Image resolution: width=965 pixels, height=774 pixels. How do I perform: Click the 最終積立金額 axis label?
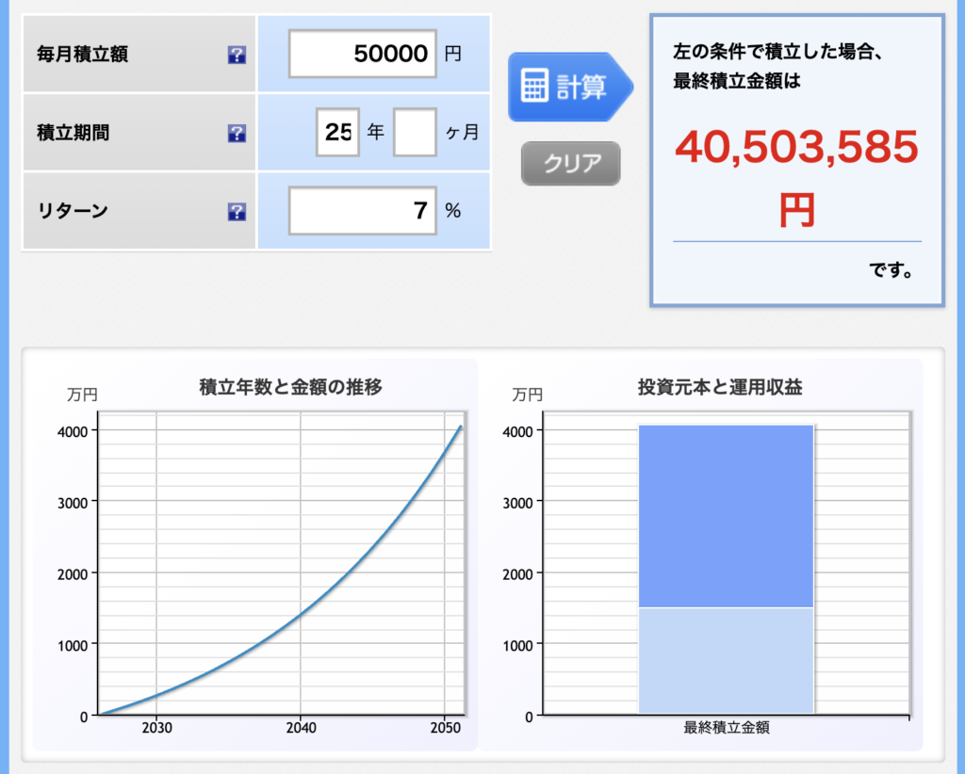[x=726, y=728]
